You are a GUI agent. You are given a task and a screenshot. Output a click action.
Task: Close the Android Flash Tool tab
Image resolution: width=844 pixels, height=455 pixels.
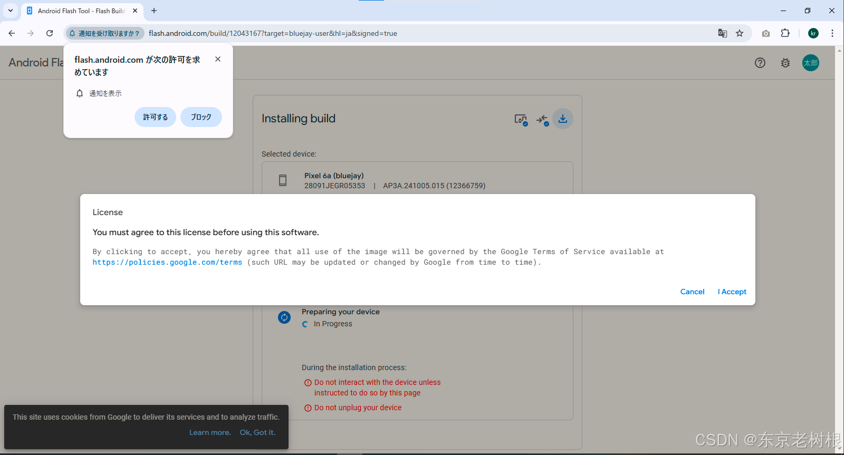tap(135, 11)
